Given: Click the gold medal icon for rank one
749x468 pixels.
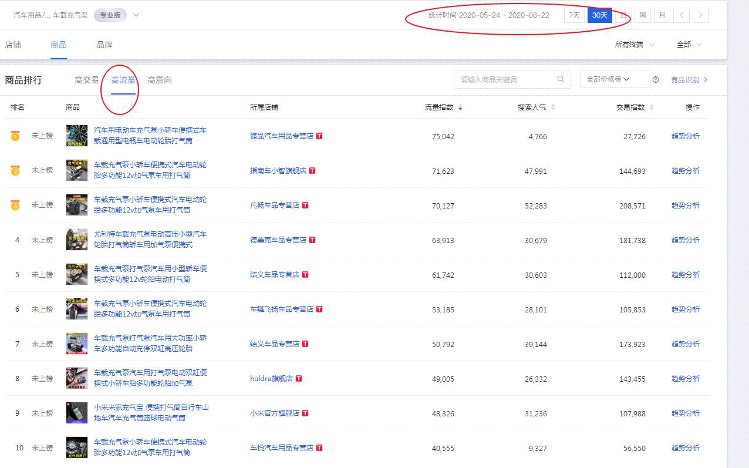Looking at the screenshot, I should click(15, 136).
